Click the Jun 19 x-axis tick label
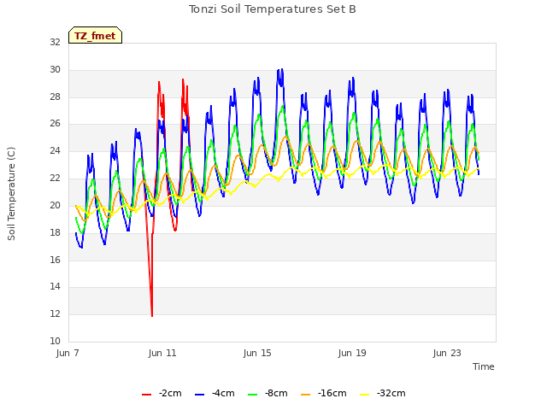This screenshot has height=410, width=547. [x=352, y=353]
